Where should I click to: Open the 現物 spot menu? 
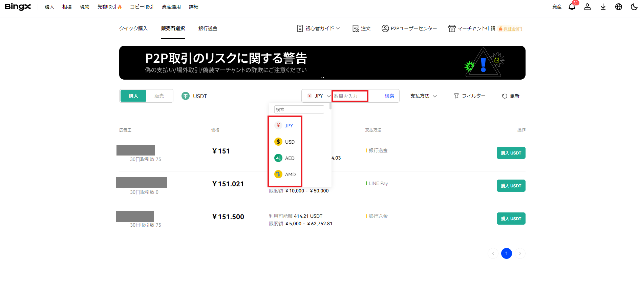point(85,7)
